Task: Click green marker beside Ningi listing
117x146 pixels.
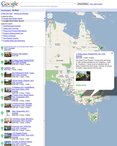Action: [x=2, y=113]
